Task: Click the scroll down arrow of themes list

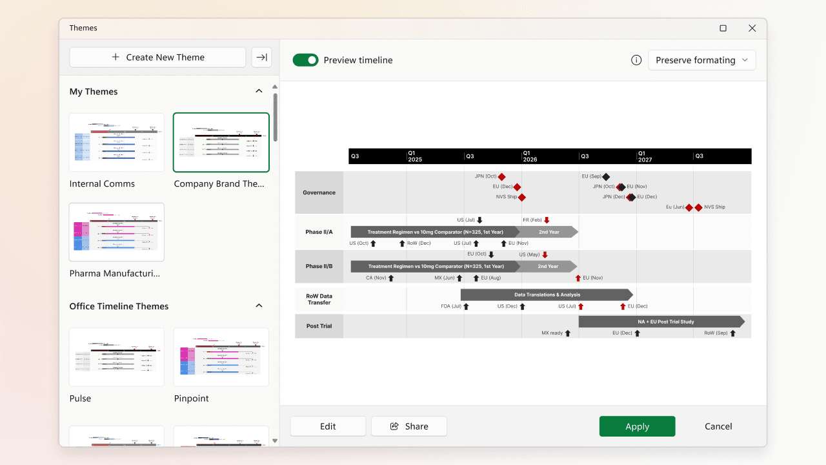Action: (275, 441)
